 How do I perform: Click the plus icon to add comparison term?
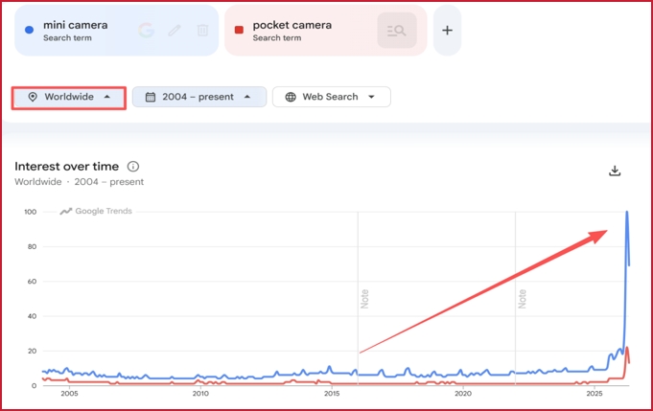(447, 31)
